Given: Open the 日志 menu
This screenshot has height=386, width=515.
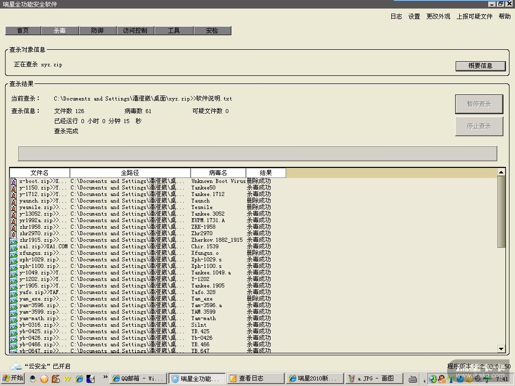Looking at the screenshot, I should point(396,17).
